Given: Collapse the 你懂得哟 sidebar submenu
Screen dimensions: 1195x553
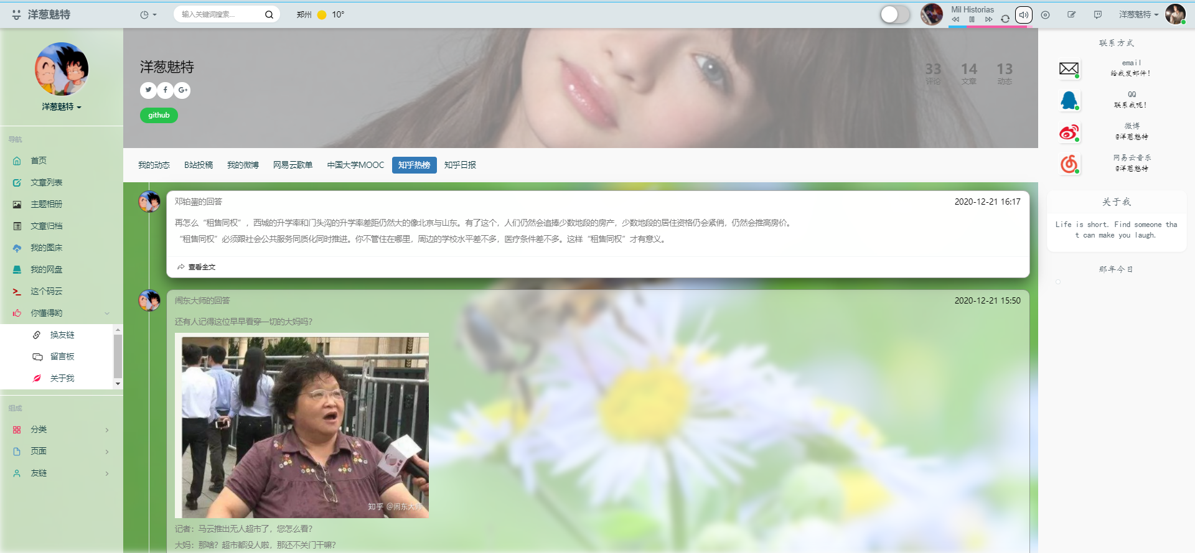Looking at the screenshot, I should [62, 313].
